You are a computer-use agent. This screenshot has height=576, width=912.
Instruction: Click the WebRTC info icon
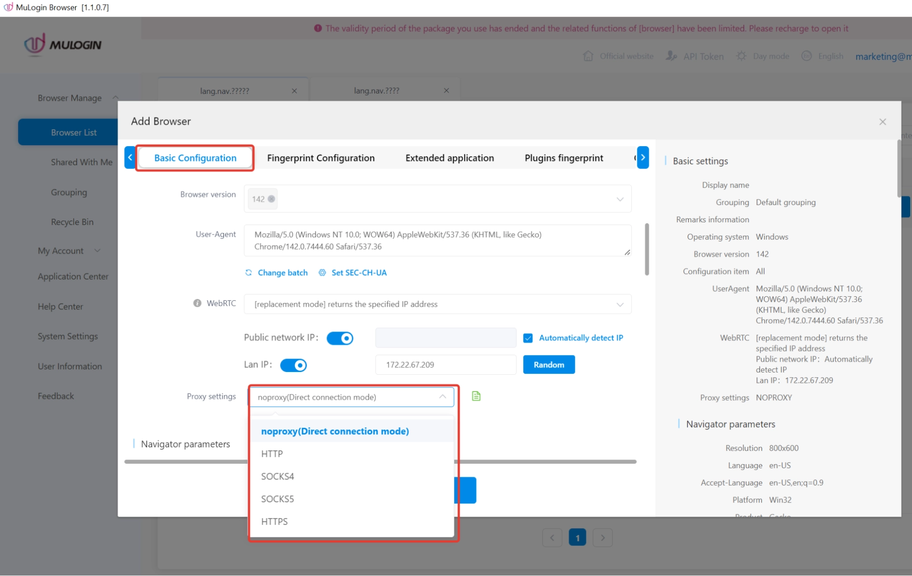(197, 303)
